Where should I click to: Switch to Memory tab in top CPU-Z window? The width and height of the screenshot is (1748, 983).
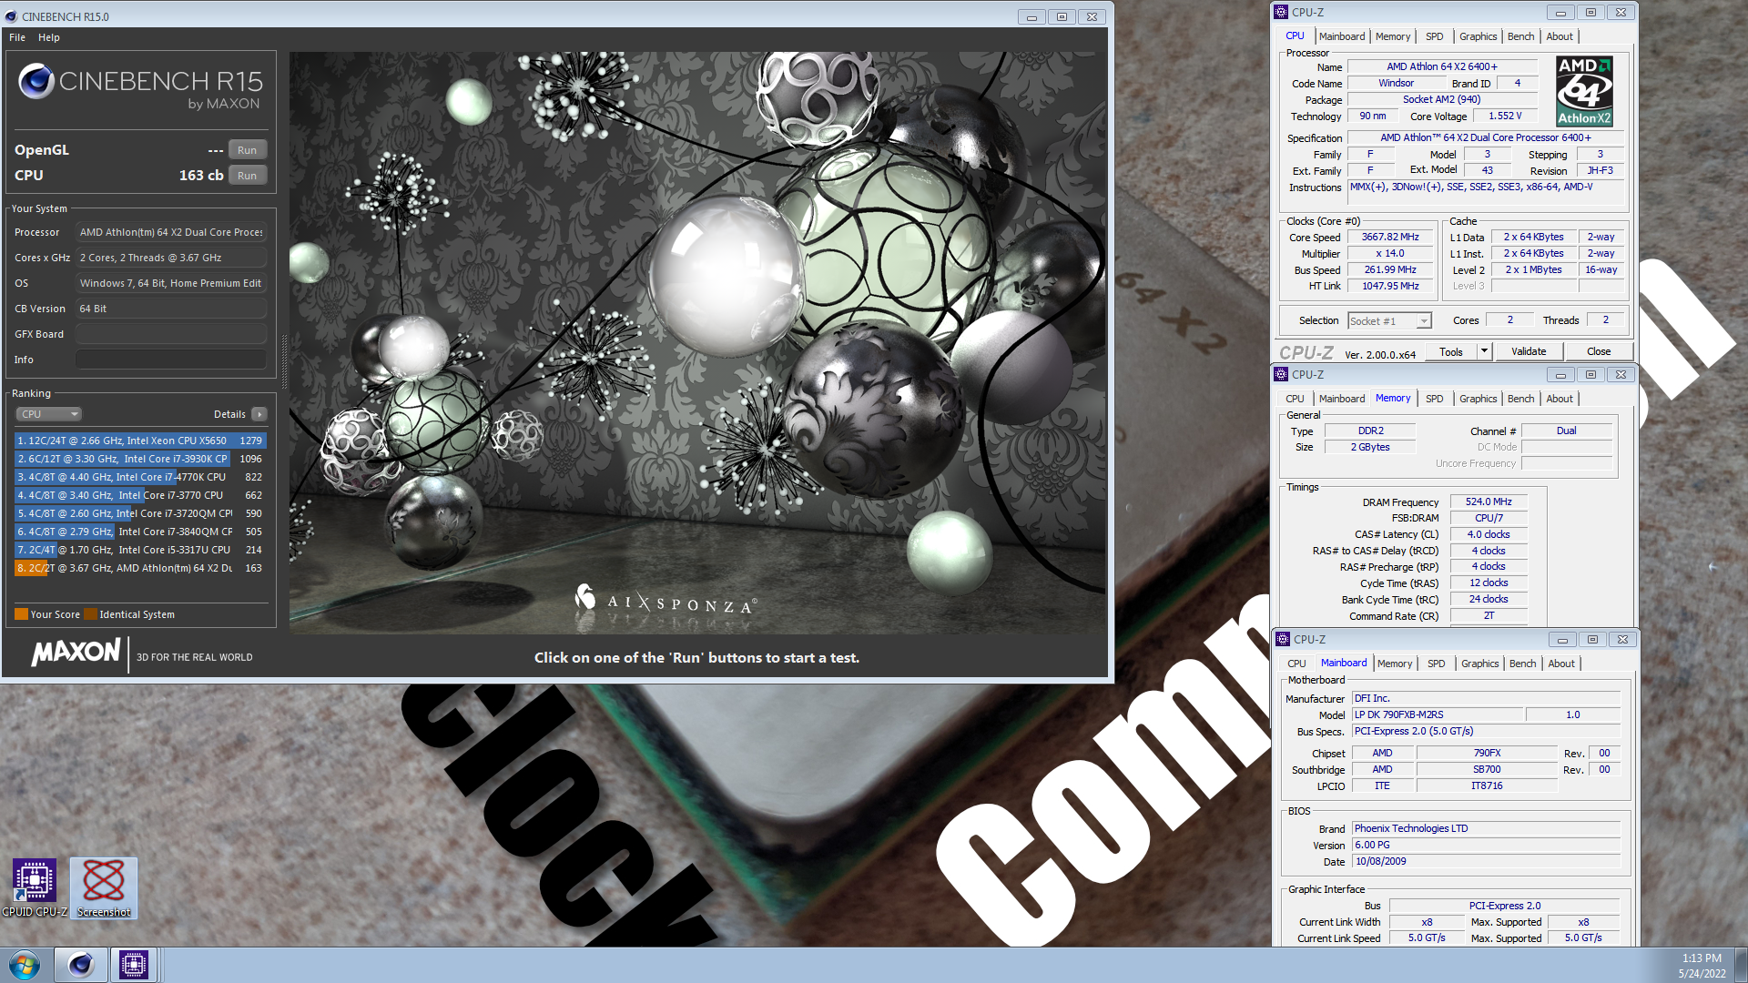point(1393,36)
